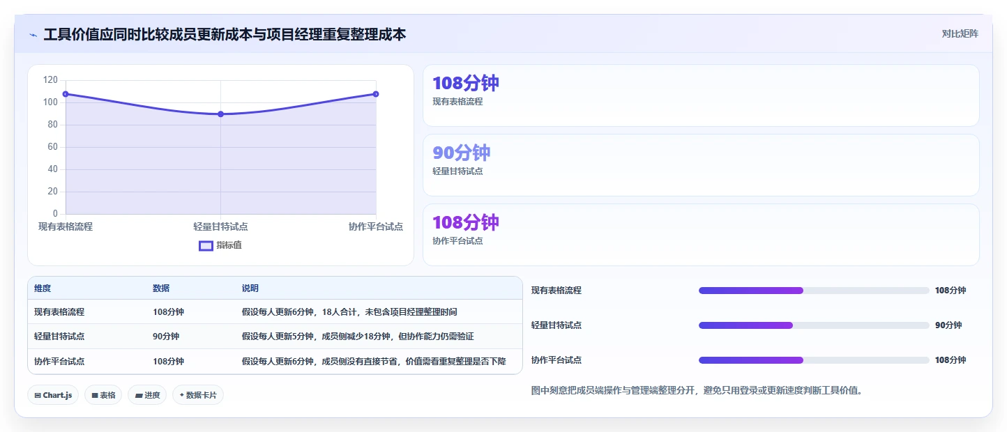Screen dimensions: 1007x432
Task: Toggle the 指标值 legend swatch
Action: point(206,245)
